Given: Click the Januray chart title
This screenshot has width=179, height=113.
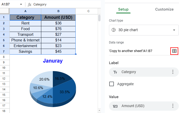Looking at the screenshot, I should 53,61.
